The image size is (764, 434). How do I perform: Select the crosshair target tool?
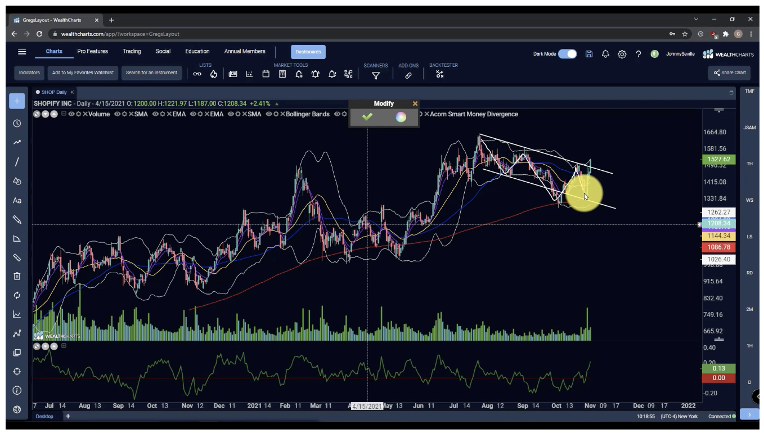[17, 372]
